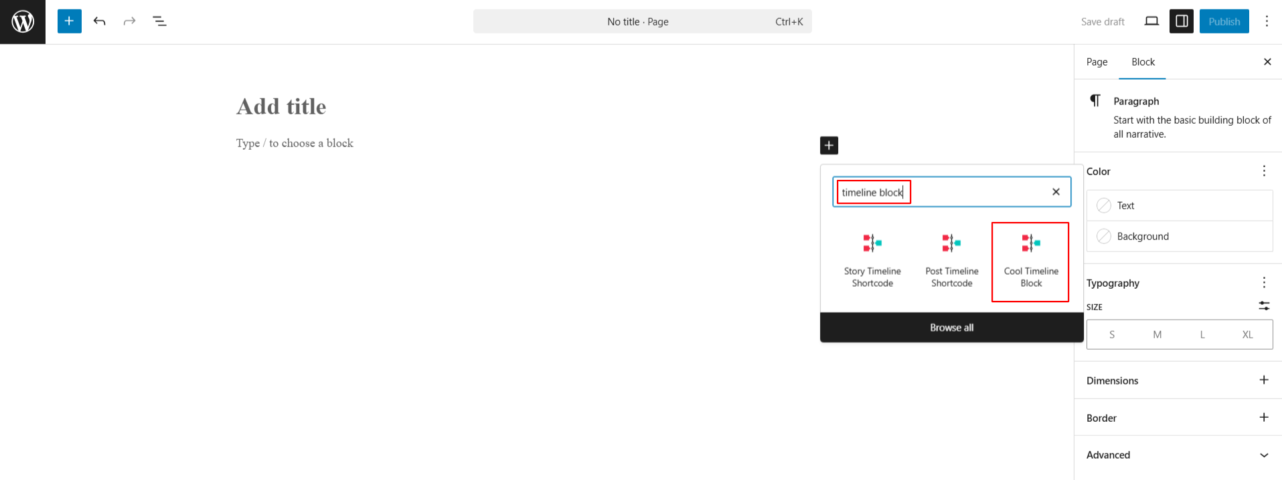Click the black add block plus button

pos(829,145)
